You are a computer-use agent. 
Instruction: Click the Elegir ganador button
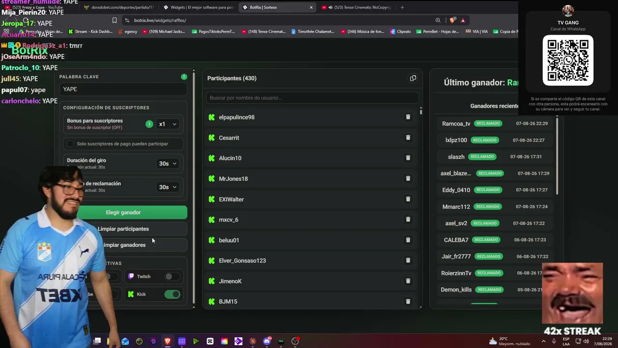[123, 212]
